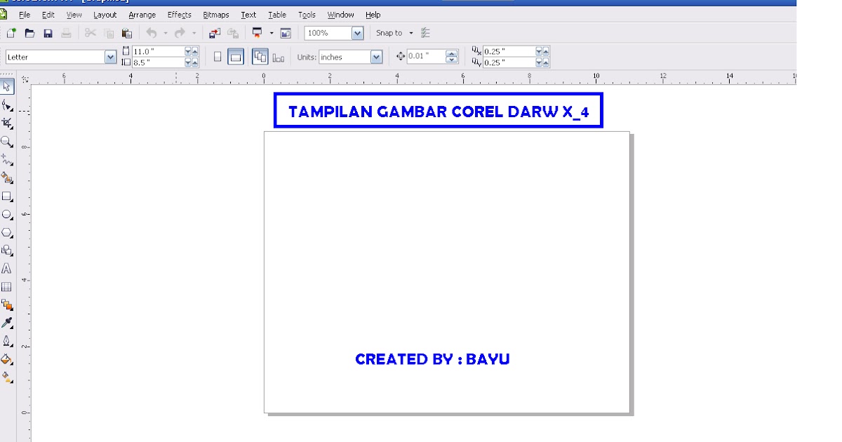
Task: Save the current document
Action: (x=48, y=33)
